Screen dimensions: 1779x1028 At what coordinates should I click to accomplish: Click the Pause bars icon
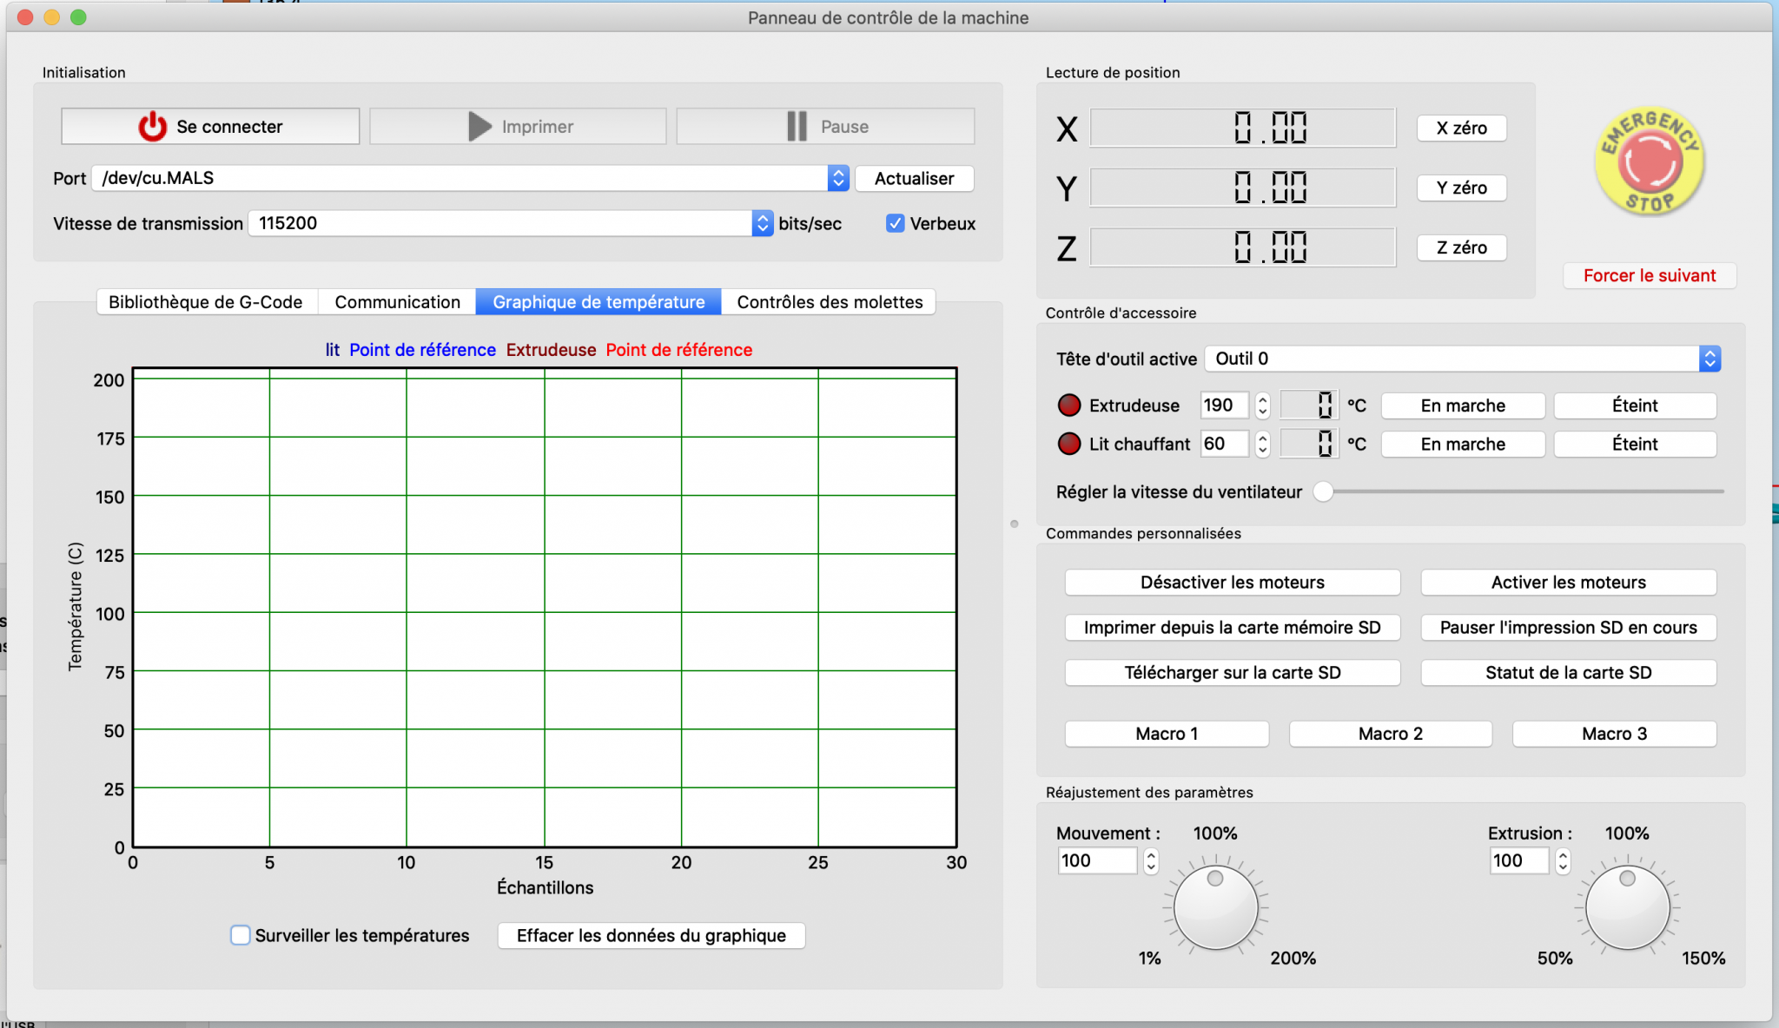(x=797, y=126)
